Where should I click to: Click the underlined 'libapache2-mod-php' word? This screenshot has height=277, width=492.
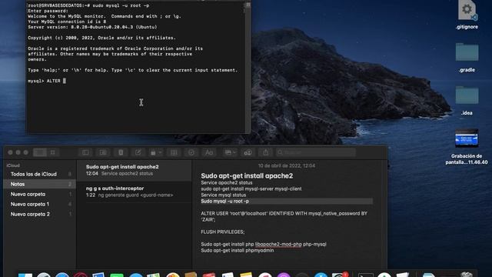278,244
